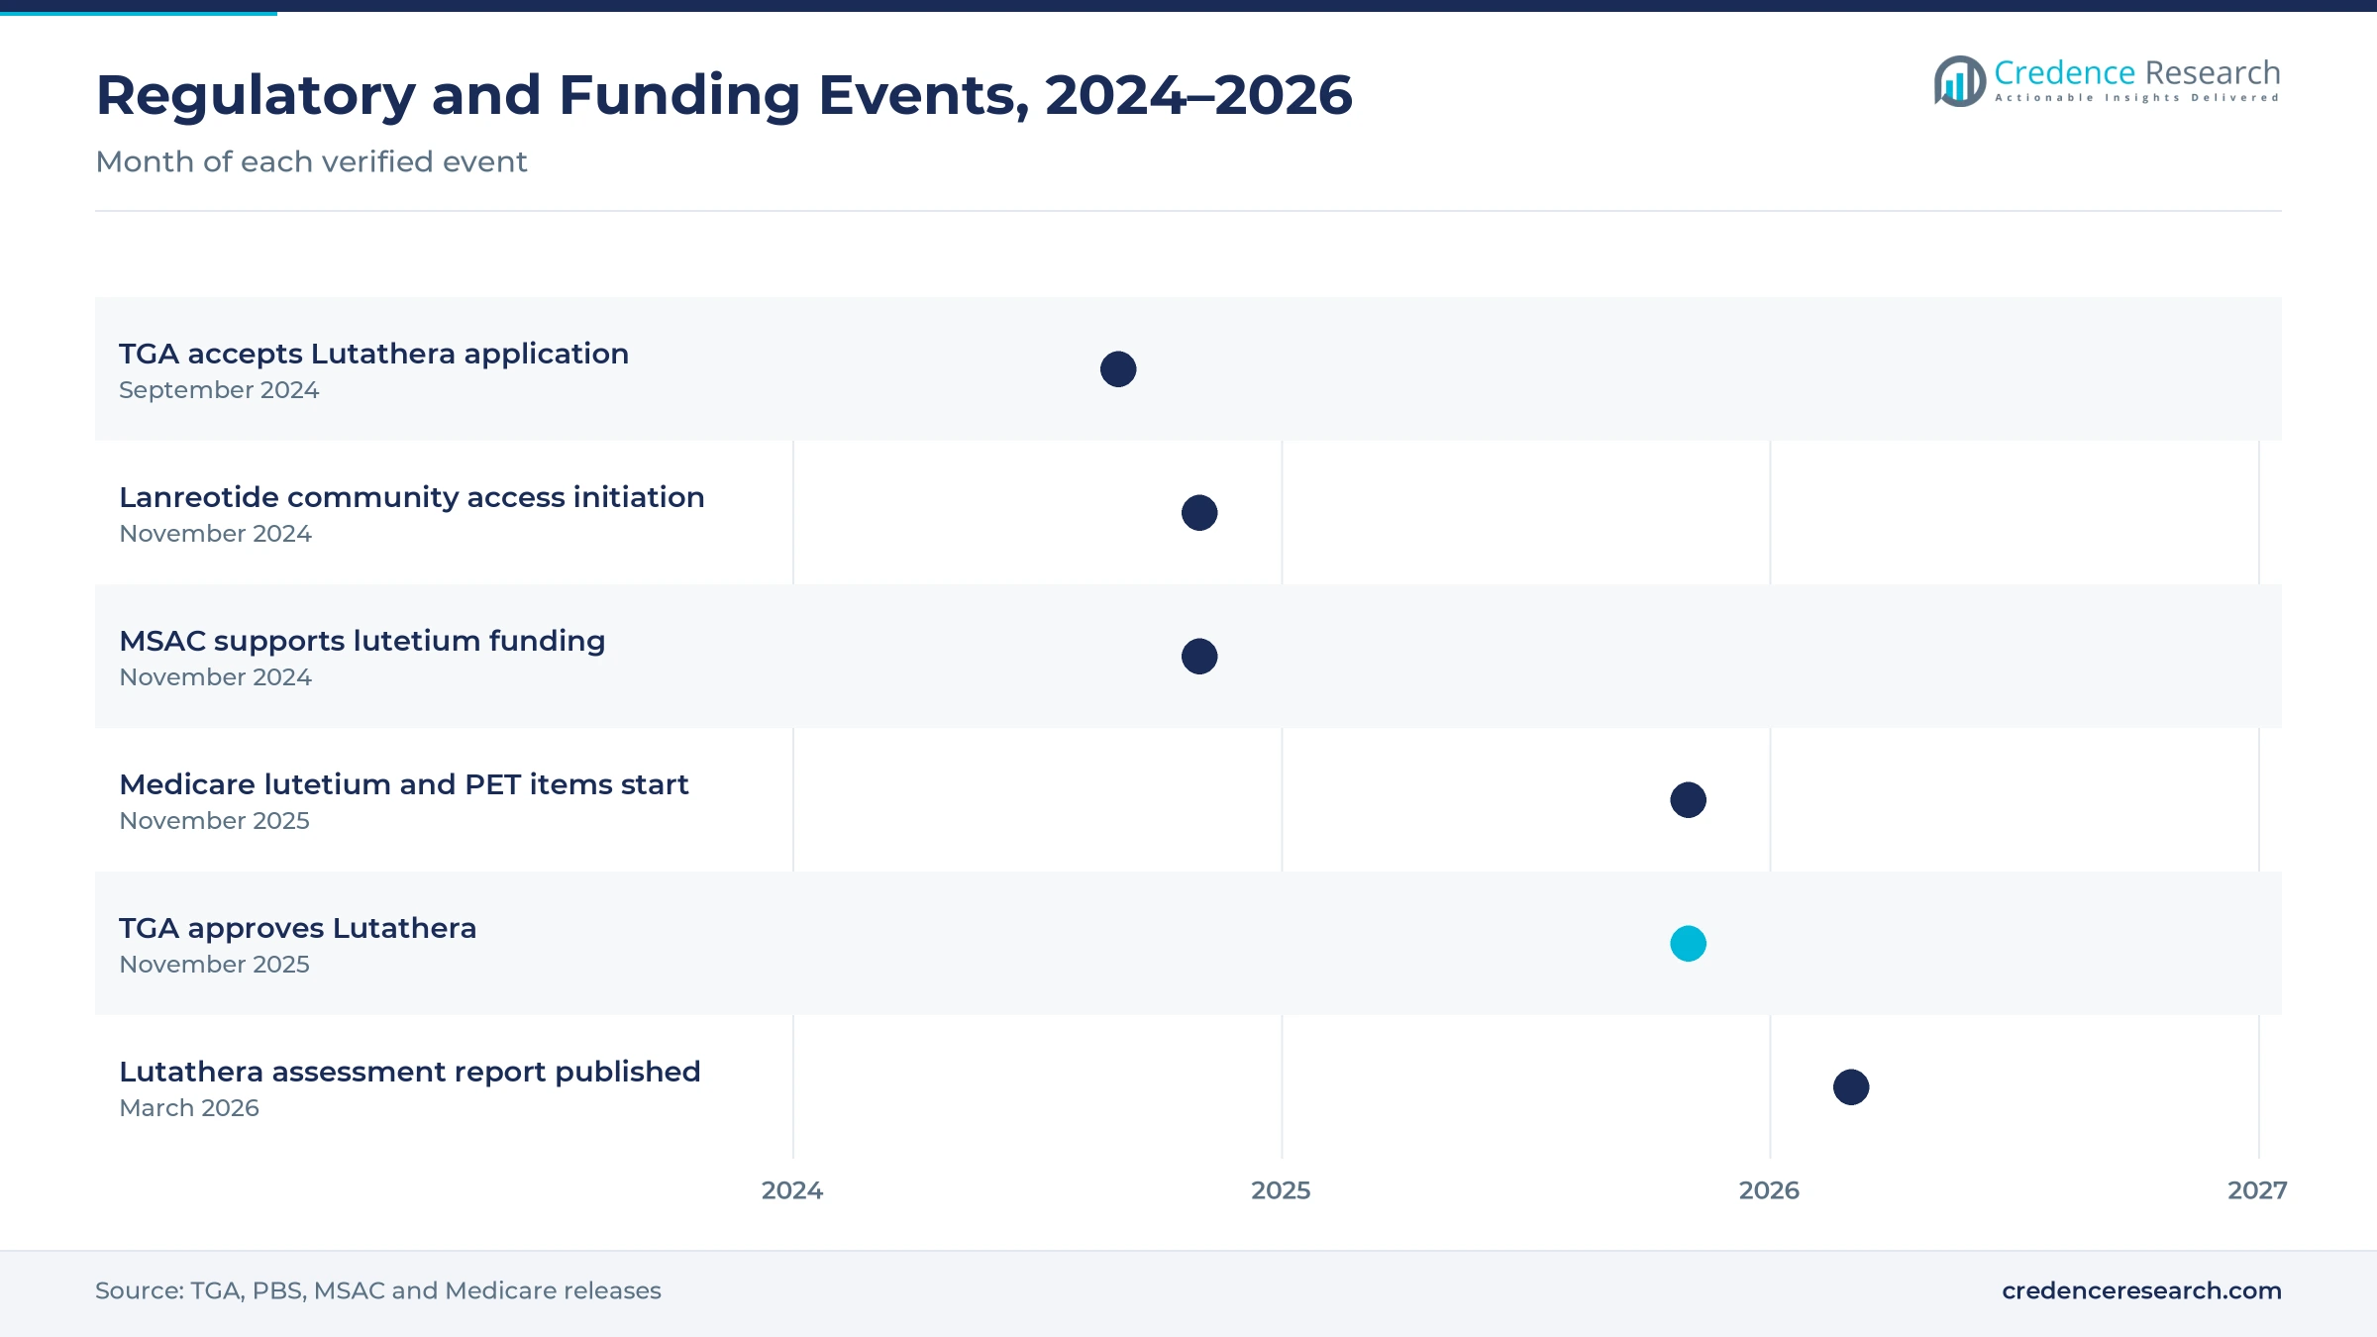Click the label TGA approves Lutathera
This screenshot has height=1337, width=2377.
298,929
